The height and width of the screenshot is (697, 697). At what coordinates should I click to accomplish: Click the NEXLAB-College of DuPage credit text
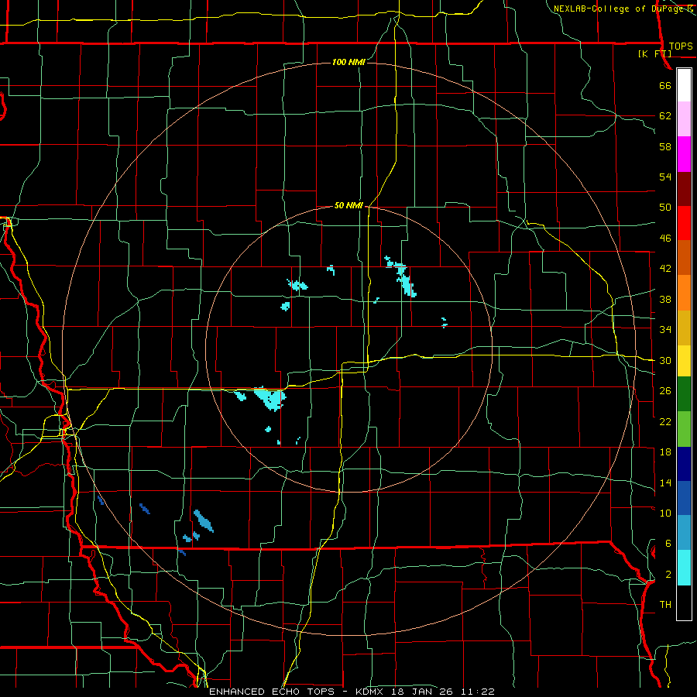coord(618,9)
